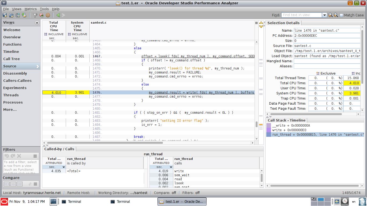Open the Views menu

click(17, 9)
